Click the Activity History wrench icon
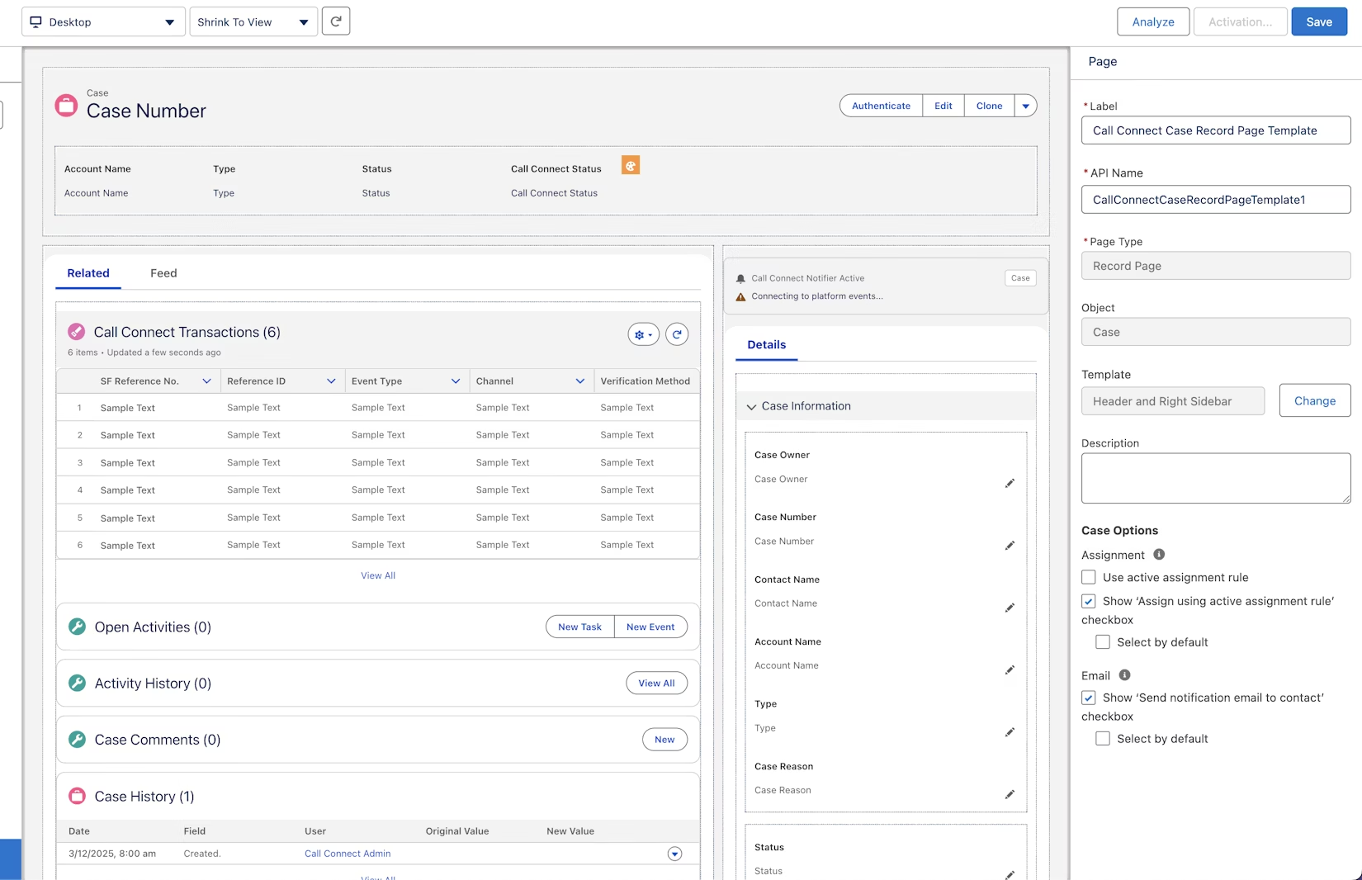This screenshot has height=880, width=1362. click(77, 683)
